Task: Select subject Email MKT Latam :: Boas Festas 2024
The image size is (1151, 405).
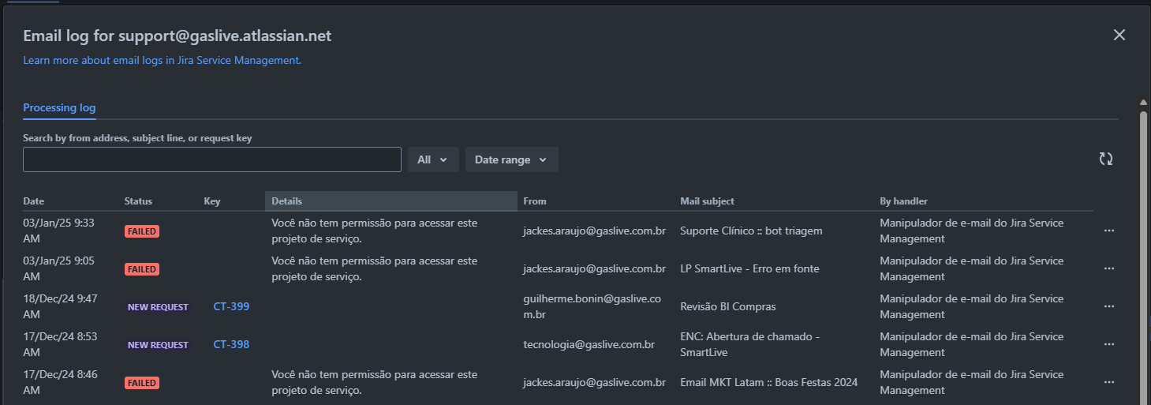Action: [768, 382]
